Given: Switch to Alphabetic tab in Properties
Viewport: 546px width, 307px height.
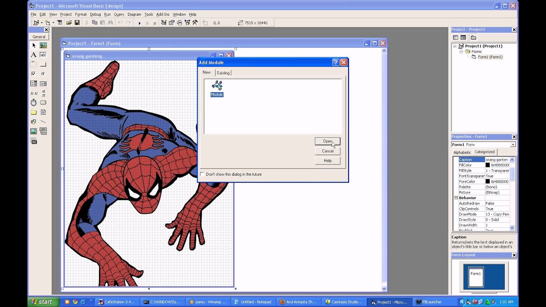Looking at the screenshot, I should click(462, 152).
